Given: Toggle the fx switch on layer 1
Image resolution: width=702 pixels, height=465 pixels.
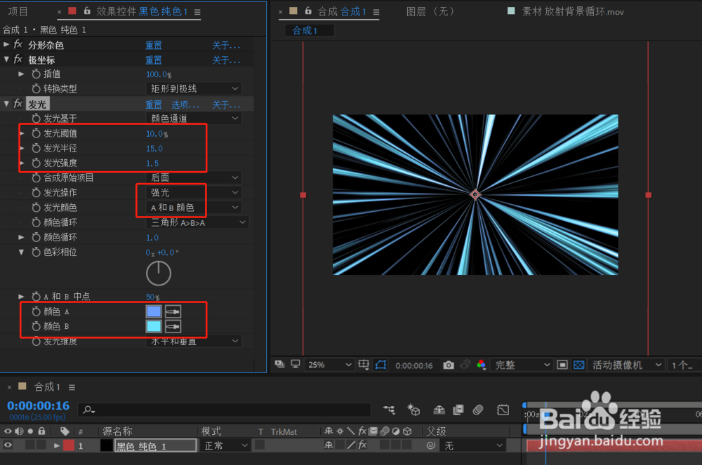Looking at the screenshot, I should point(363,445).
